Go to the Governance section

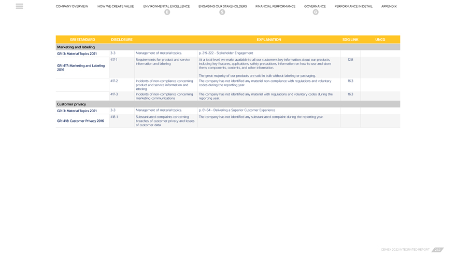(315, 6)
